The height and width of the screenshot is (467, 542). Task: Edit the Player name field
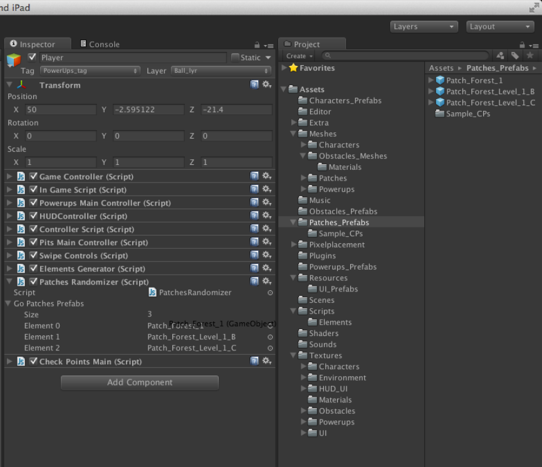[x=133, y=58]
